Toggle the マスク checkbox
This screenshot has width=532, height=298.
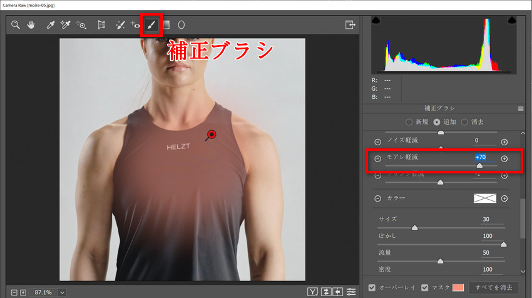424,287
